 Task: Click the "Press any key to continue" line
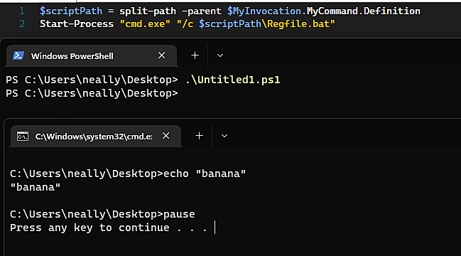click(109, 228)
